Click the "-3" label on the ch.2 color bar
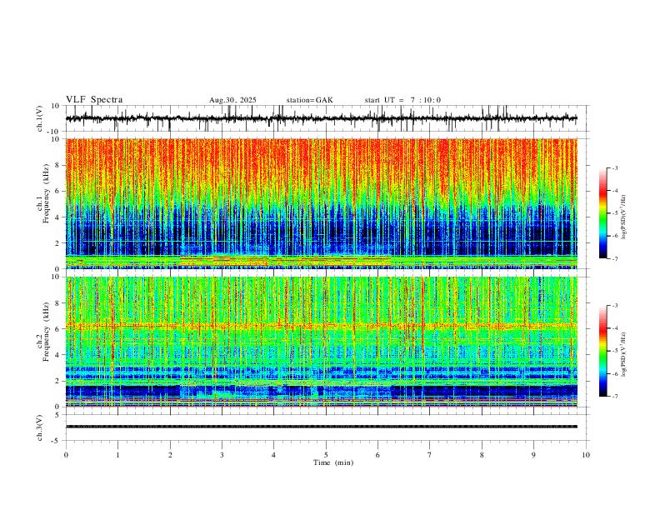The width and height of the screenshot is (660, 510). (615, 306)
